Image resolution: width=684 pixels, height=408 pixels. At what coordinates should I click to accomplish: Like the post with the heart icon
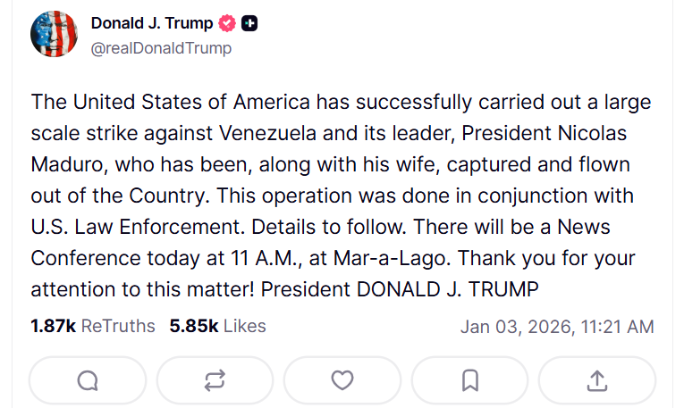click(x=342, y=381)
